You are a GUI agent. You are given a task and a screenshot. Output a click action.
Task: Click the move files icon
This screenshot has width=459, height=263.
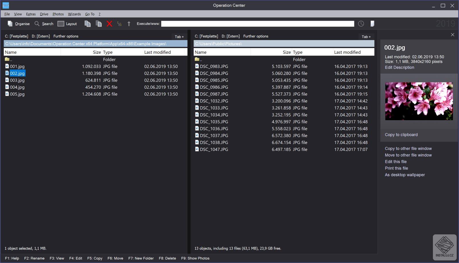pyautogui.click(x=99, y=24)
